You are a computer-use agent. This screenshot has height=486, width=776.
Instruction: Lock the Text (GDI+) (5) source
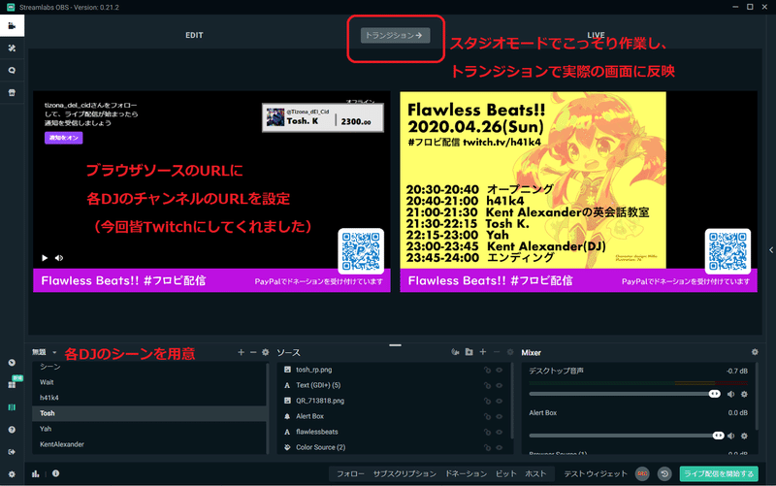click(x=487, y=385)
